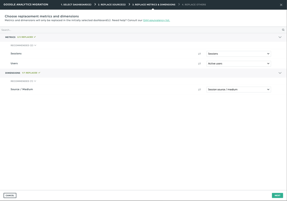Screen dimensions: 287x201
Task: Go to step 2 Replace Source(s)
Action: point(112,5)
